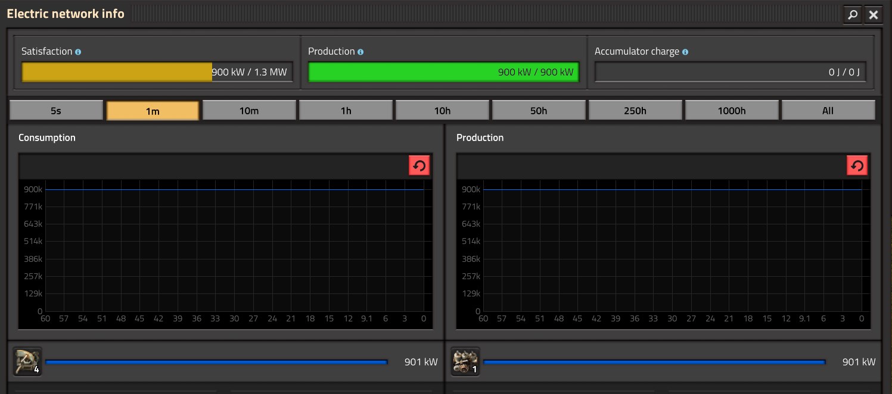Switch to the 10h time range
The image size is (892, 394).
pos(442,111)
